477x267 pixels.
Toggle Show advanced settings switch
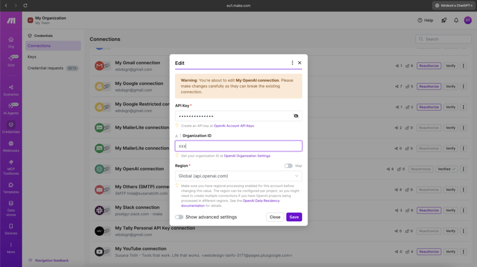[x=179, y=217]
